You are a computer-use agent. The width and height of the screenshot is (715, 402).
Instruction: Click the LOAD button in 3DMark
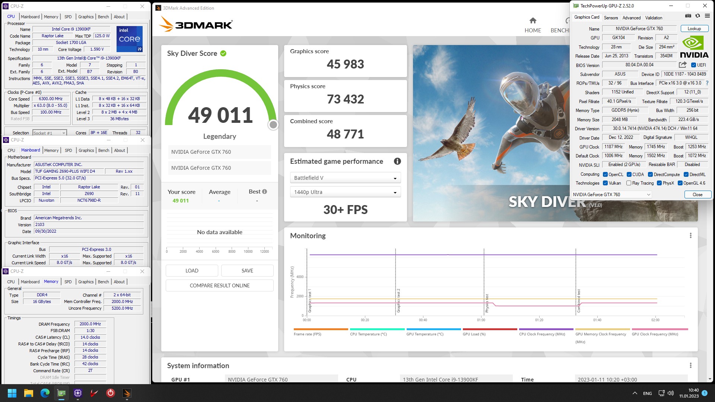(x=192, y=271)
